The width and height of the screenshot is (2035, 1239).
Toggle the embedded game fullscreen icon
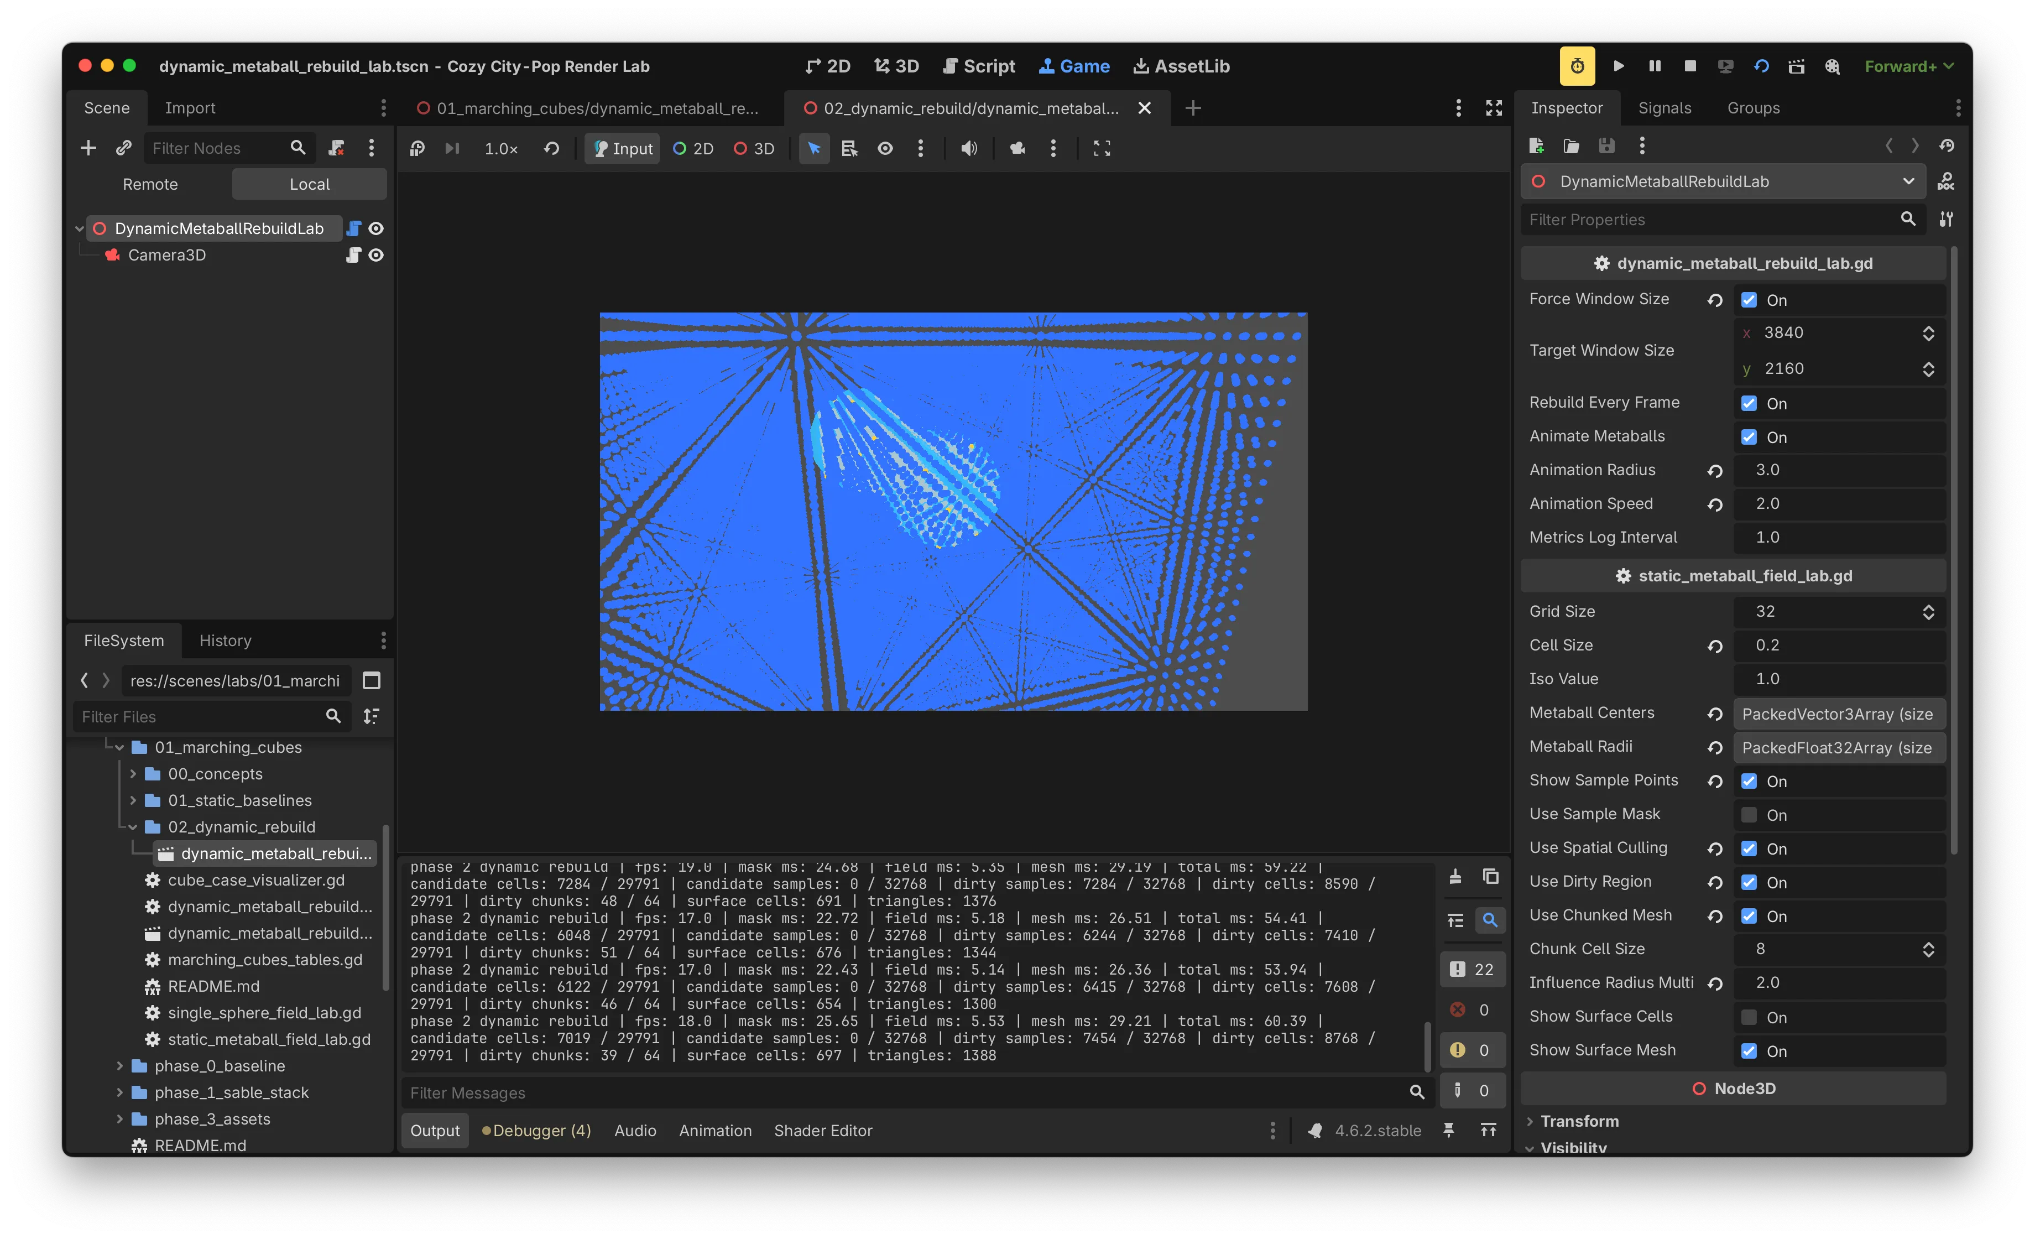click(x=1102, y=149)
